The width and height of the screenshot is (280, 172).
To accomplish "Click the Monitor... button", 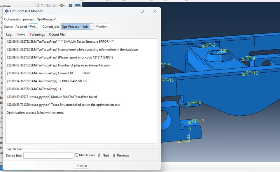I will tap(102, 26).
